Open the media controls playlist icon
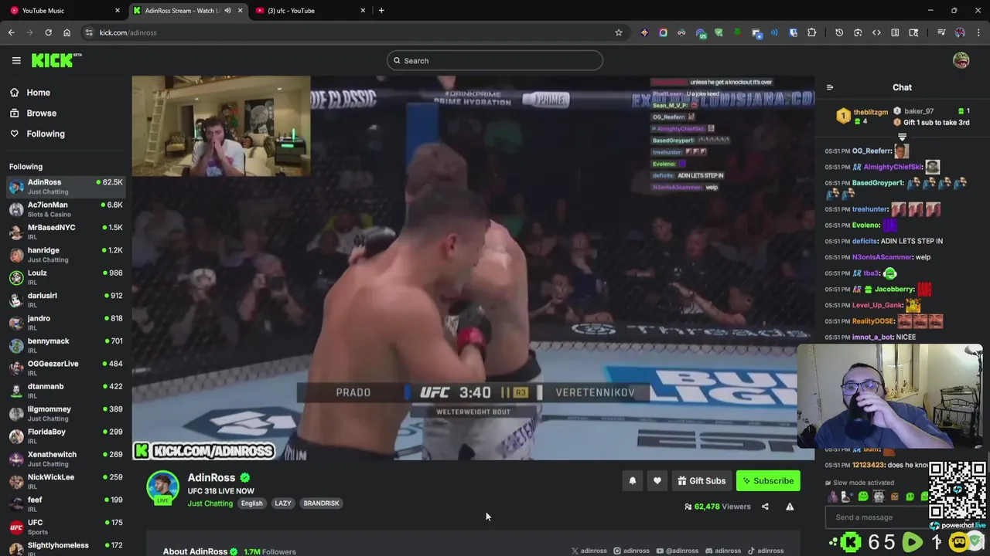 click(941, 32)
